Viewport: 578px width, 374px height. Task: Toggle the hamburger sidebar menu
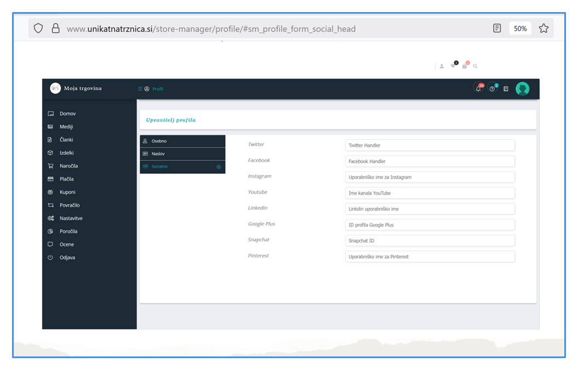click(x=140, y=89)
